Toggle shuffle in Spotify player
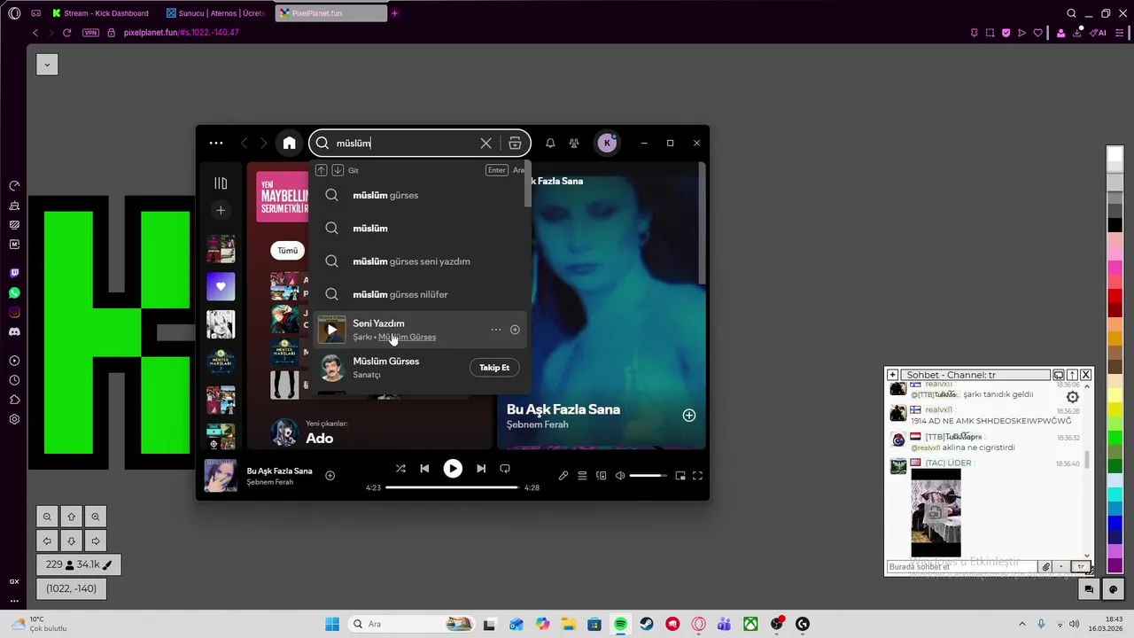The height and width of the screenshot is (638, 1134). (x=400, y=469)
